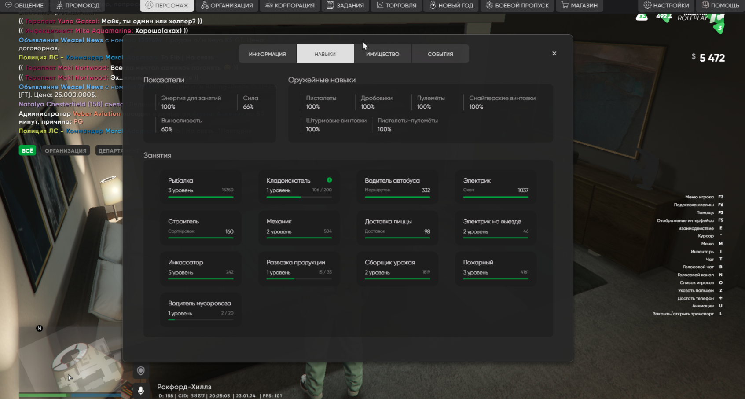Click the microphone icon at bottom

pyautogui.click(x=141, y=390)
